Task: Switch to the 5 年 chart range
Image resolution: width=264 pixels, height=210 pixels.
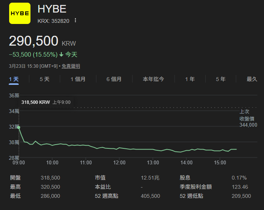Action: tap(221, 79)
